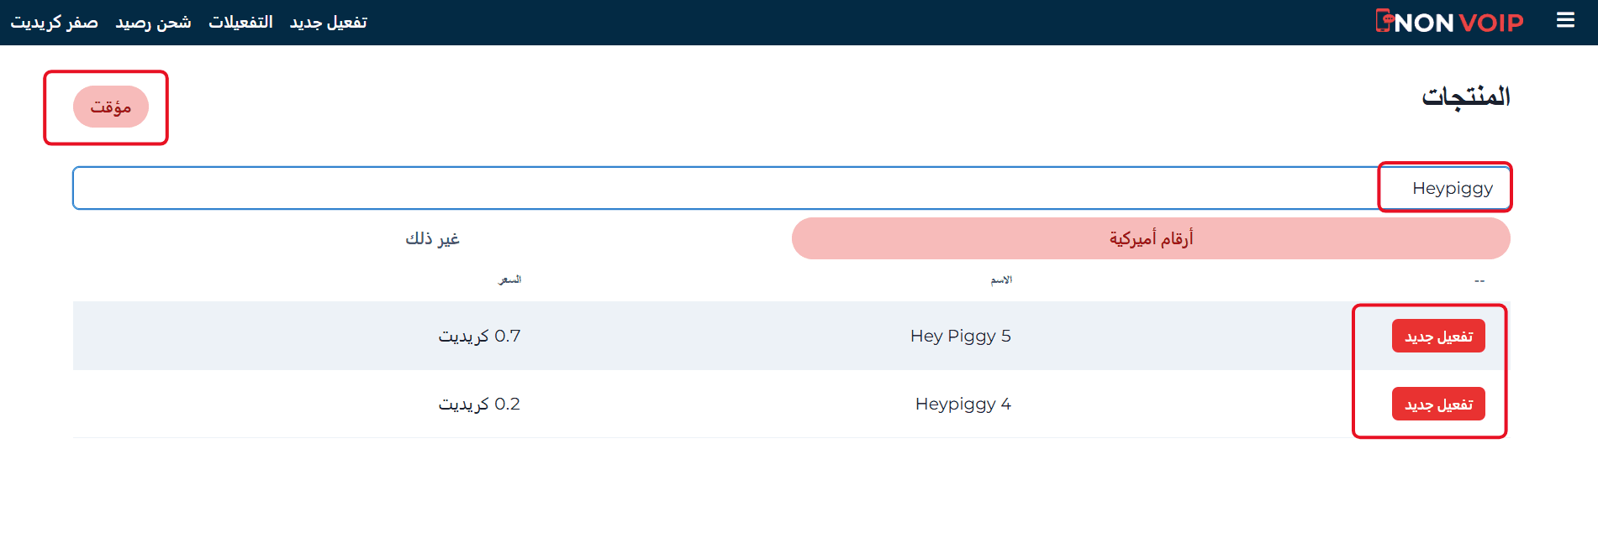Click صفر كريديت balance in navbar

(54, 23)
